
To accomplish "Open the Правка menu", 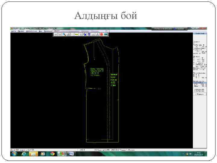I will pos(21,31).
